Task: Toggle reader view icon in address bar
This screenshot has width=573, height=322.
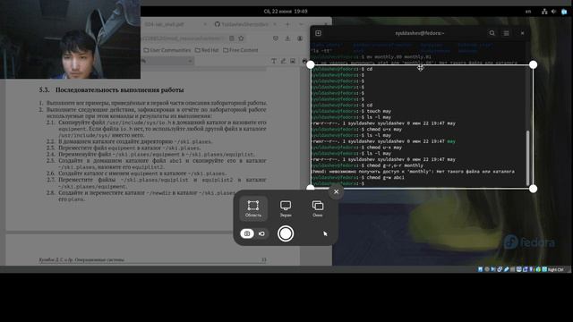Action: point(231,38)
